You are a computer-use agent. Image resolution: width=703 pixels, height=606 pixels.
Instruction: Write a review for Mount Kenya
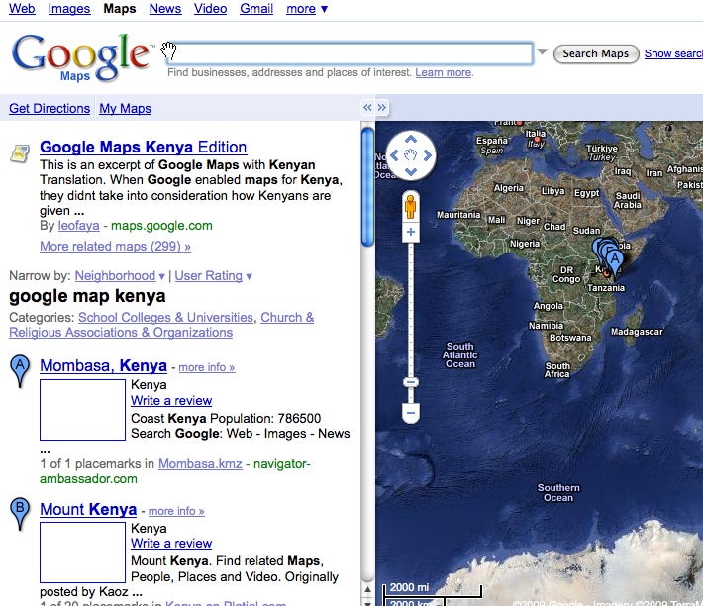click(171, 544)
